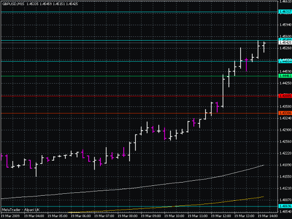The height and width of the screenshot is (219, 292).
Task: Click the 1.43580 price scale value
Action: click(x=285, y=106)
